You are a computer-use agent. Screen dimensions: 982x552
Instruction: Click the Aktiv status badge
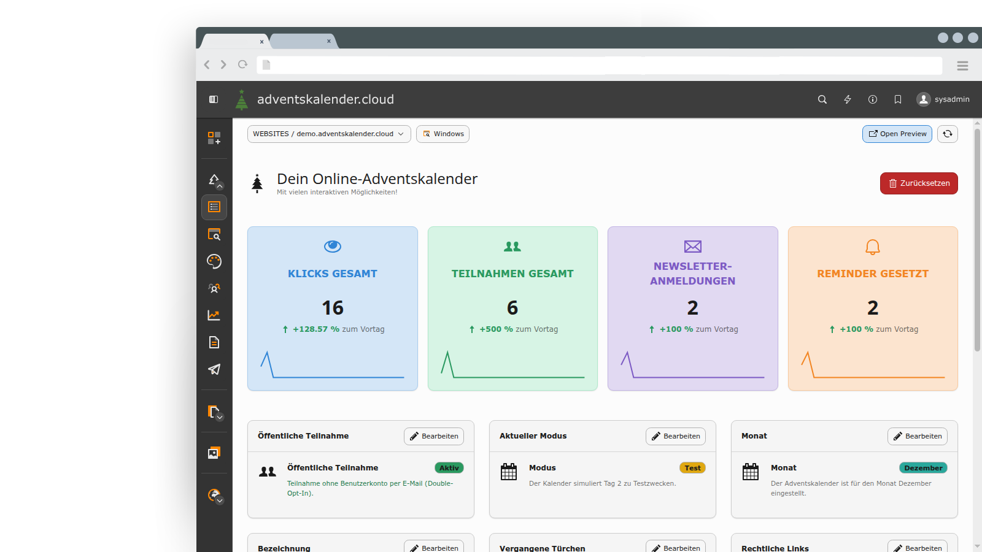pyautogui.click(x=449, y=468)
